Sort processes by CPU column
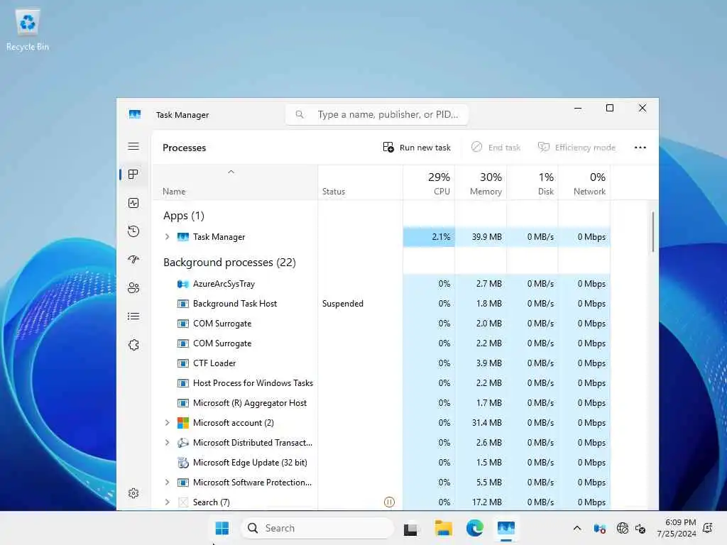727x545 pixels. coord(429,183)
